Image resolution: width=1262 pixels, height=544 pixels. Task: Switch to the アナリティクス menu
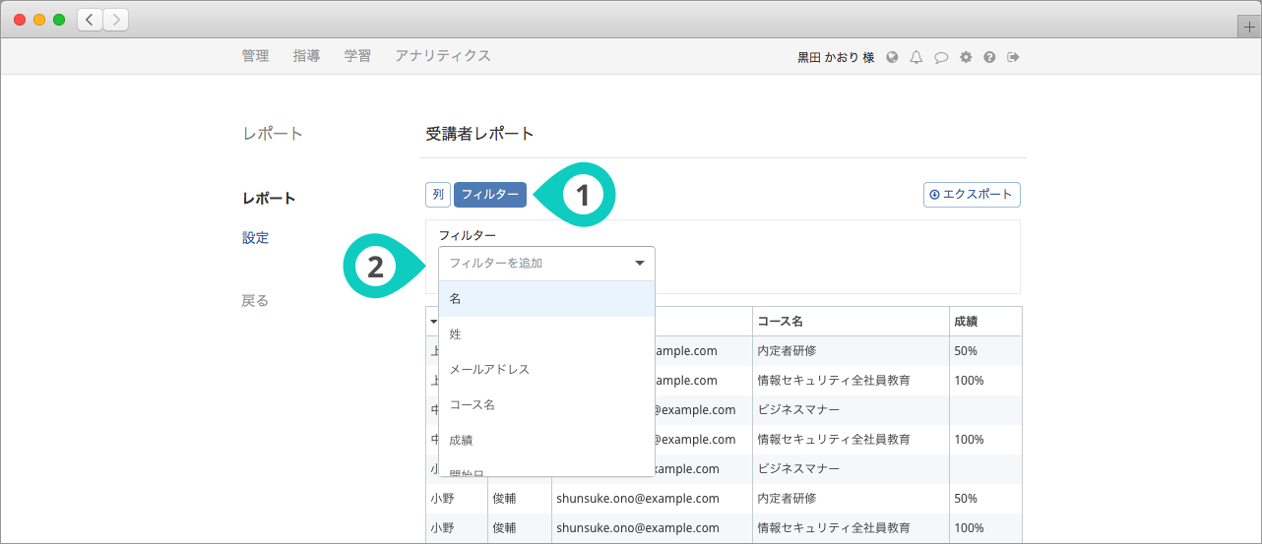pyautogui.click(x=442, y=56)
